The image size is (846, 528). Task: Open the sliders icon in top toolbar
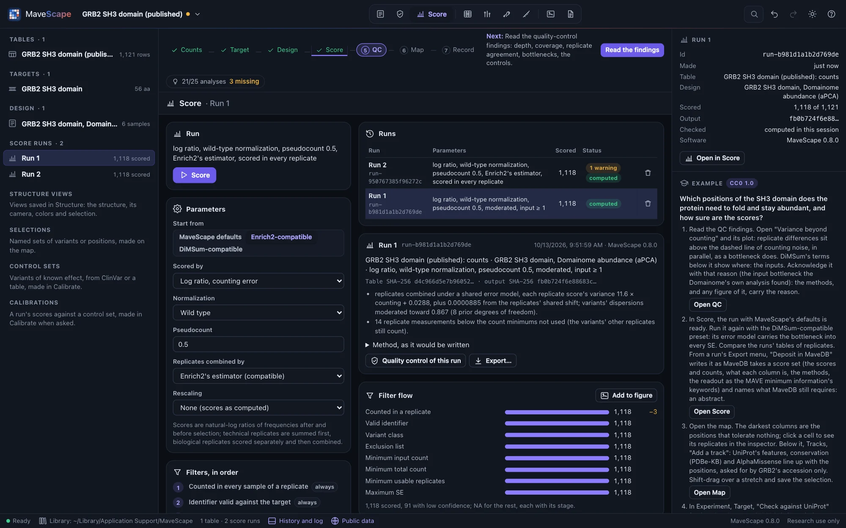pyautogui.click(x=487, y=14)
